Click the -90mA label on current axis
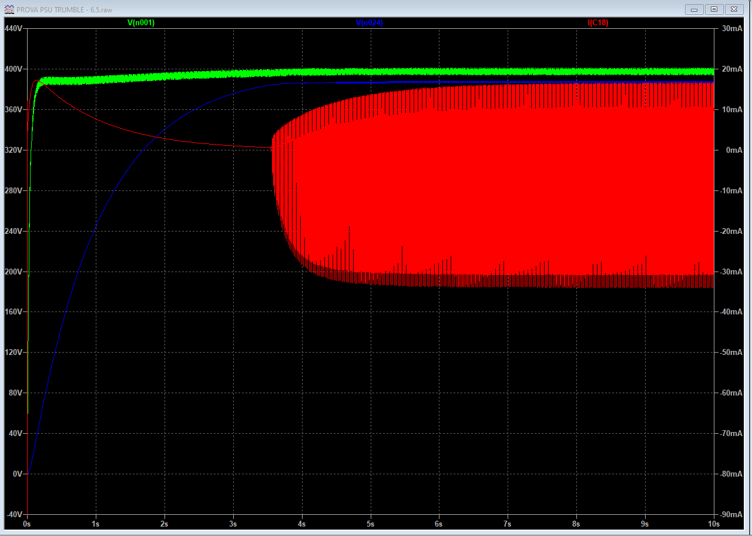The height and width of the screenshot is (536, 752). (731, 514)
